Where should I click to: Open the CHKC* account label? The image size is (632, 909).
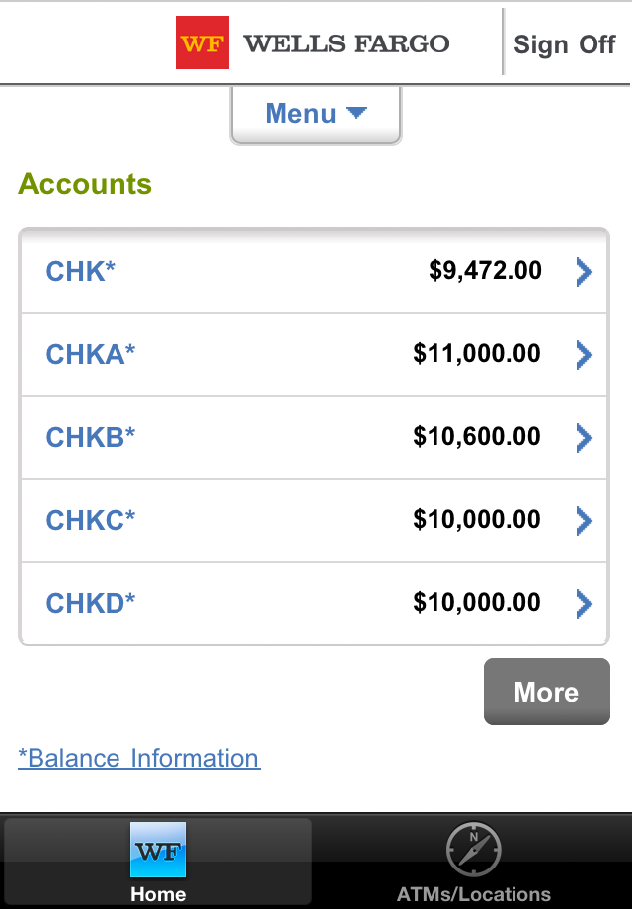point(91,520)
